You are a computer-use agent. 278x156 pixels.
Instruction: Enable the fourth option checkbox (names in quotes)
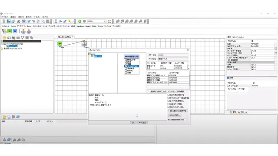pyautogui.click(x=169, y=104)
